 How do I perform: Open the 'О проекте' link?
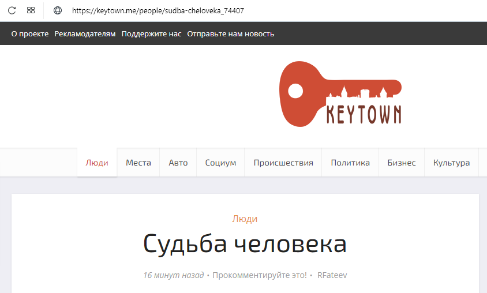click(30, 33)
